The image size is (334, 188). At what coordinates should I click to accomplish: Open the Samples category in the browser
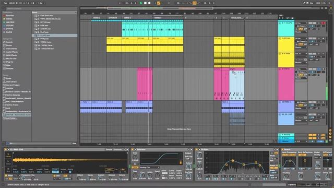tap(9, 68)
